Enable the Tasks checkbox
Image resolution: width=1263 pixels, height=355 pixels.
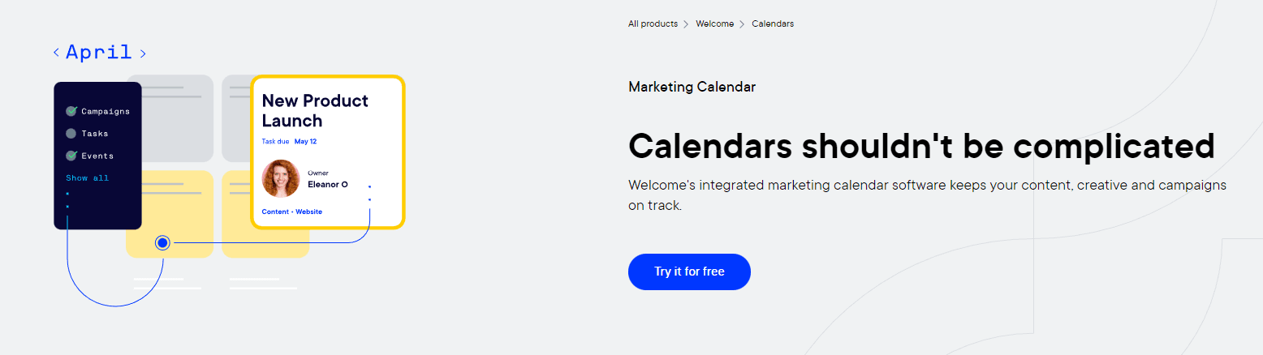[x=71, y=133]
